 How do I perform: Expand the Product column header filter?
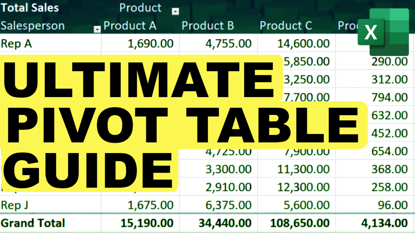175,11
